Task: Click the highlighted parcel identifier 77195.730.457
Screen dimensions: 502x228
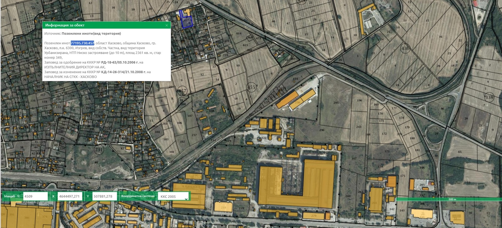Action: pyautogui.click(x=82, y=43)
